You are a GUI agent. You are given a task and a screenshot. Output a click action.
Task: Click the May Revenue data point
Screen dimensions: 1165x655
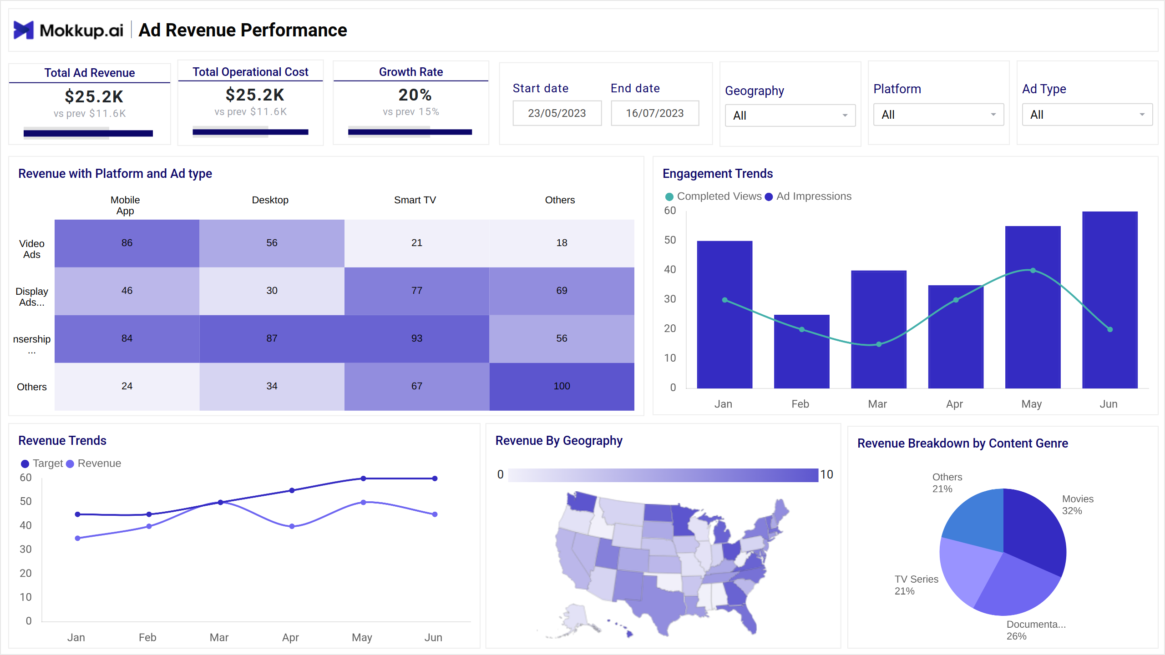point(363,503)
